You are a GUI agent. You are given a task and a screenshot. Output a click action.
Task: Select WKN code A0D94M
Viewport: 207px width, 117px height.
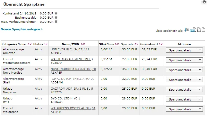pos(57,82)
